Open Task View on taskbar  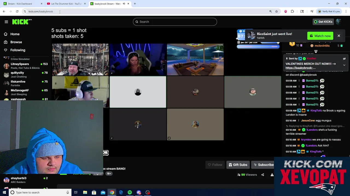pyautogui.click(x=76, y=192)
